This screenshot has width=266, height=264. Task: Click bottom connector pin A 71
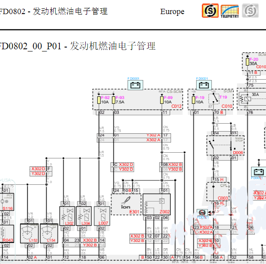(x=176, y=257)
